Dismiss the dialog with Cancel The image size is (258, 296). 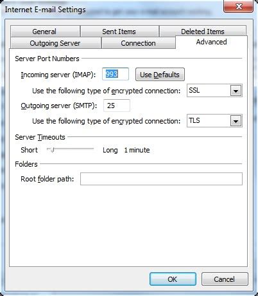[225, 279]
